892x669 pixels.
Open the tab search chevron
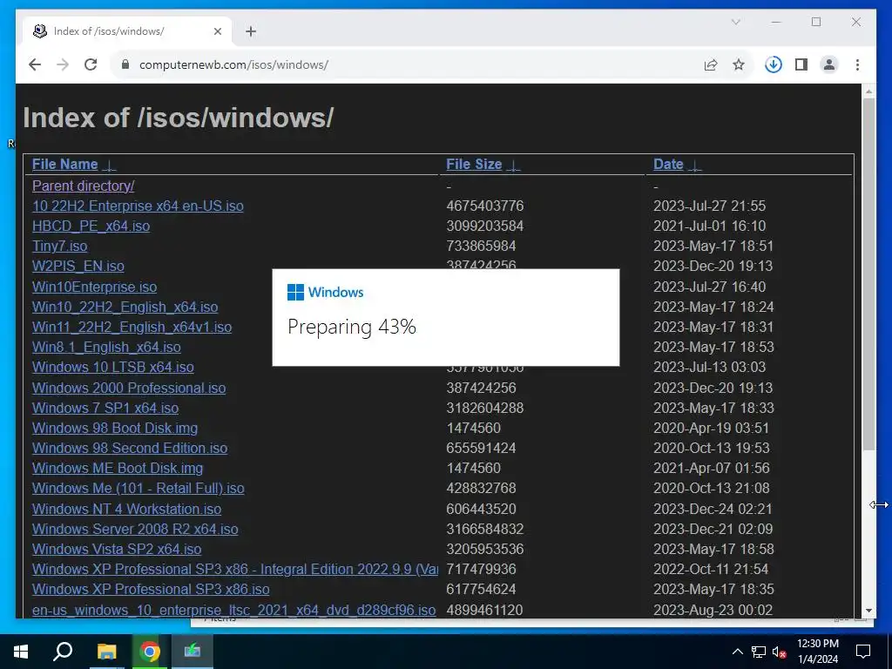point(735,22)
